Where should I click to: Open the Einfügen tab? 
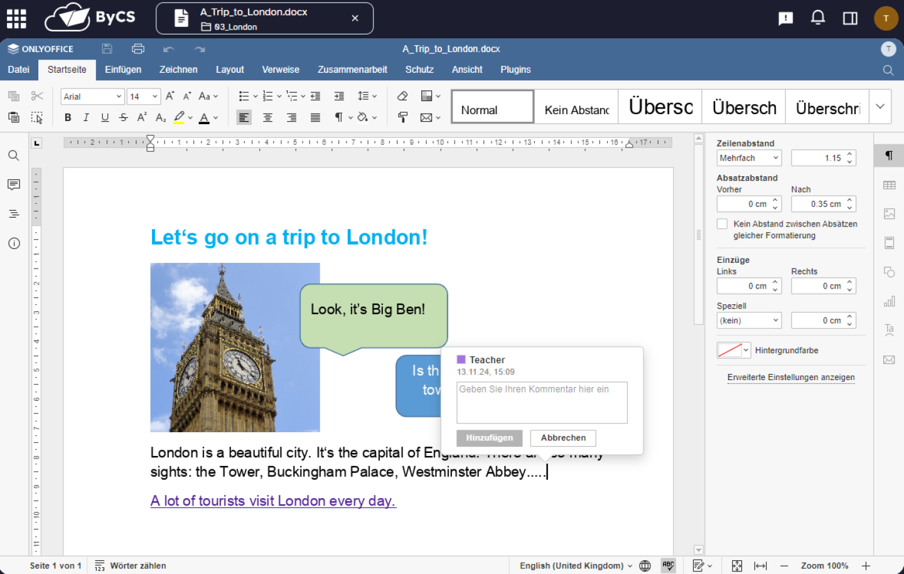(x=123, y=70)
